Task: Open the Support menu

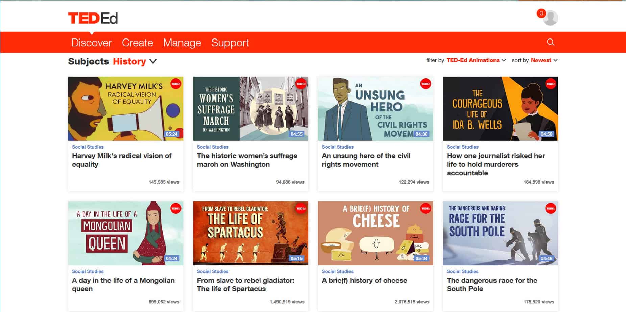Action: [230, 43]
